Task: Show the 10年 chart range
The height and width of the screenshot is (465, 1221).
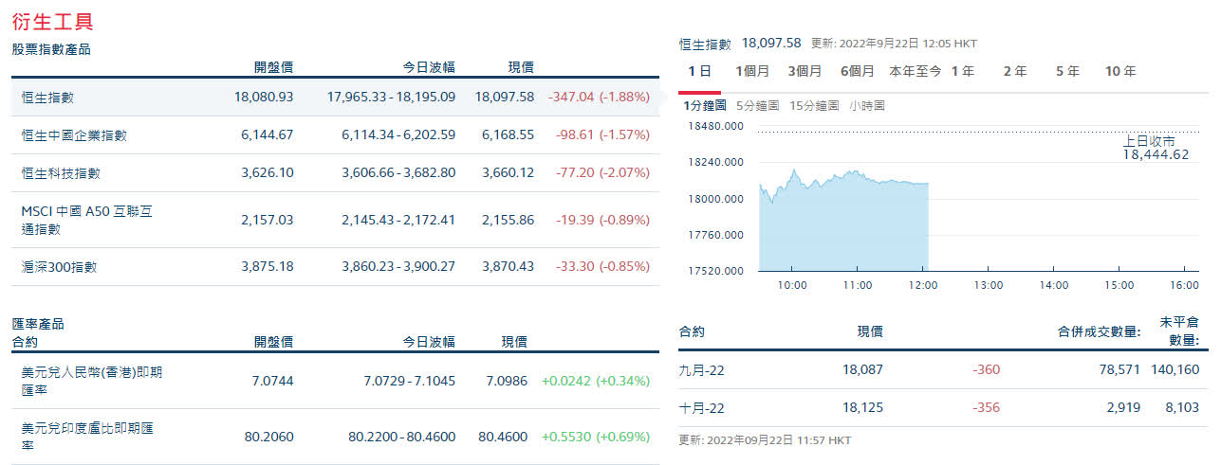Action: (1119, 72)
